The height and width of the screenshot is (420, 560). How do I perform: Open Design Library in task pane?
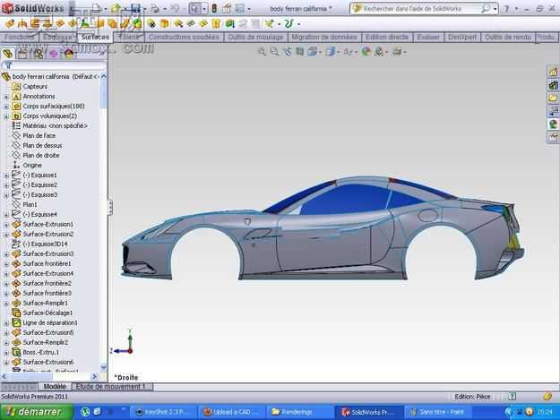click(x=553, y=85)
